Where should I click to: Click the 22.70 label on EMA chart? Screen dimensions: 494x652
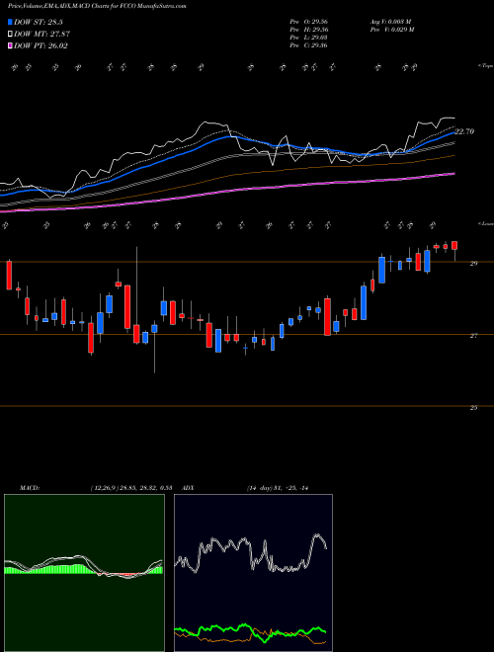click(x=464, y=131)
